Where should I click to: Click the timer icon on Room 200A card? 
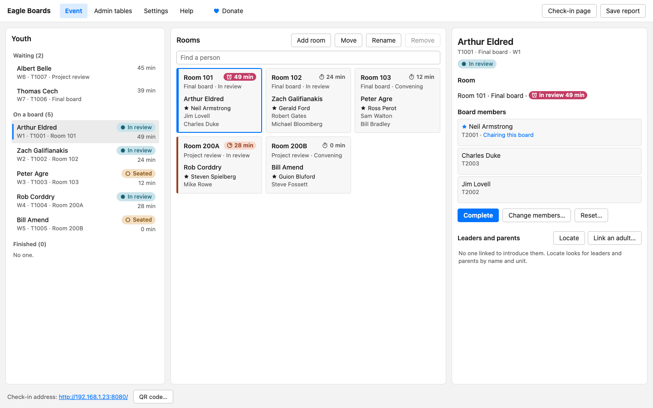pos(229,146)
